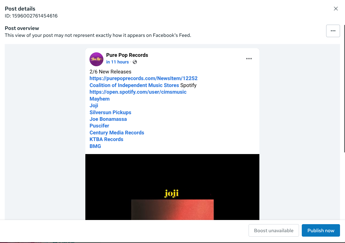Click the Joji album cover image

click(x=172, y=187)
